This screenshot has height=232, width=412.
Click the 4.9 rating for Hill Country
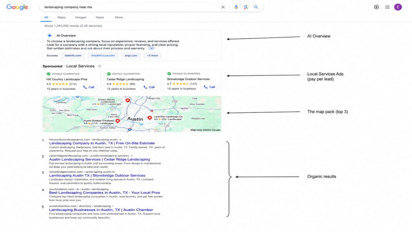pos(49,84)
